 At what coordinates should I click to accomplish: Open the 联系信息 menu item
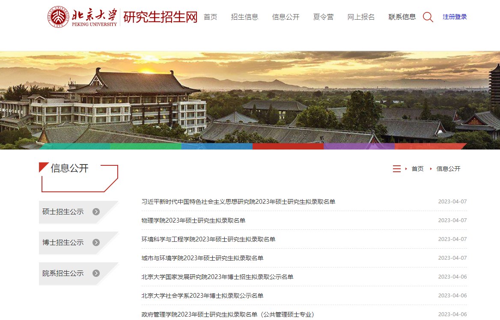point(402,17)
